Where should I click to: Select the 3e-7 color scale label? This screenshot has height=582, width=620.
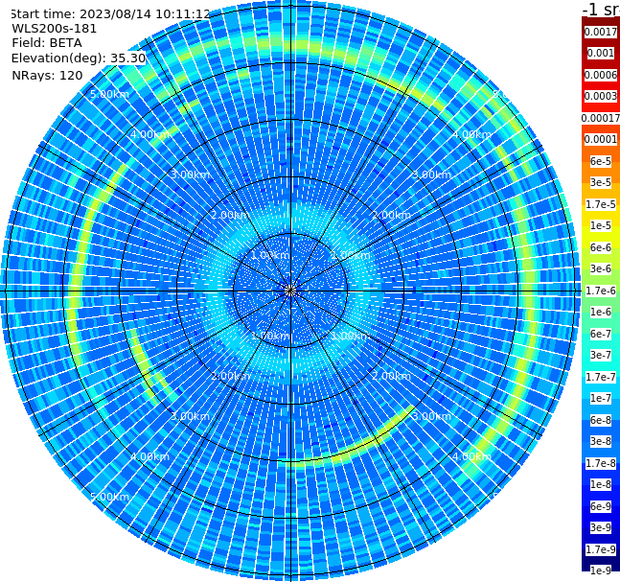(x=601, y=355)
